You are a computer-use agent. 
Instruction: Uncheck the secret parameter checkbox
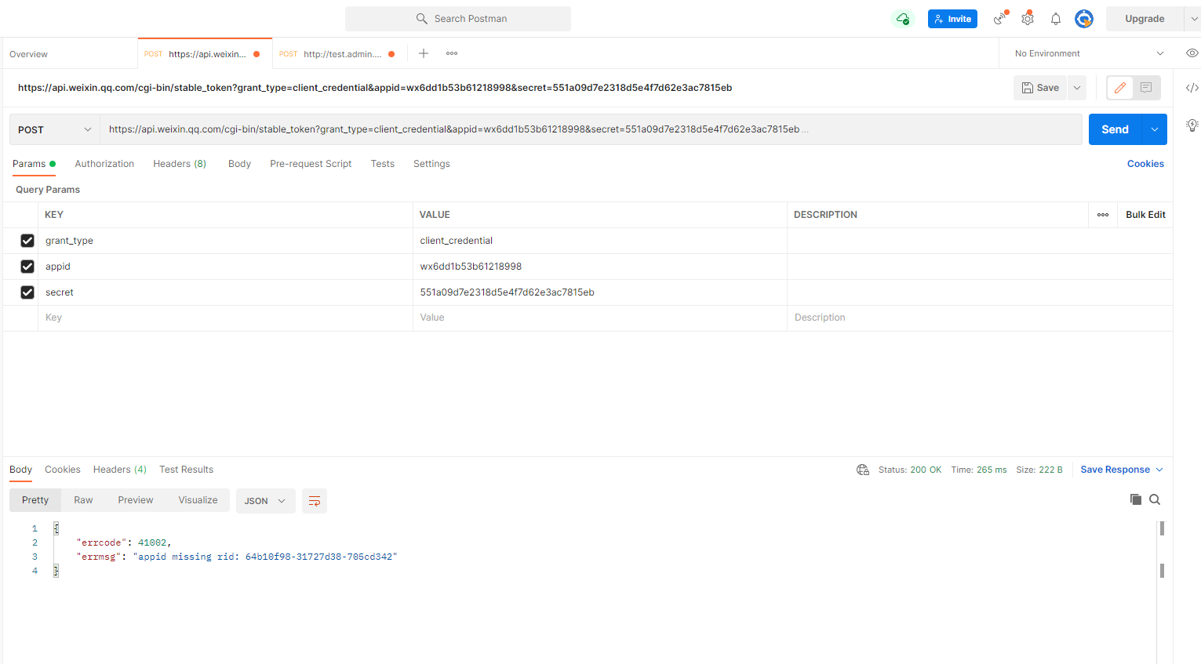(27, 292)
